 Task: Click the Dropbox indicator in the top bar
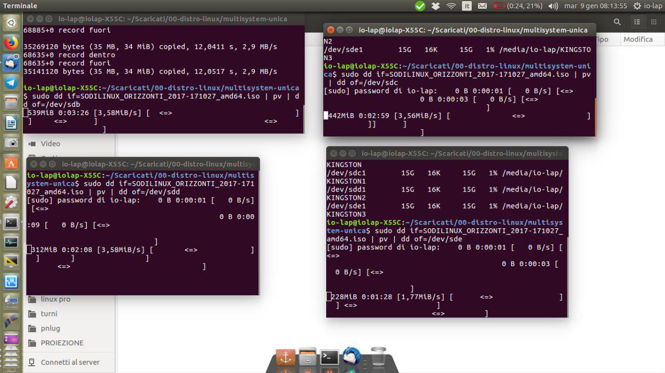pos(435,6)
